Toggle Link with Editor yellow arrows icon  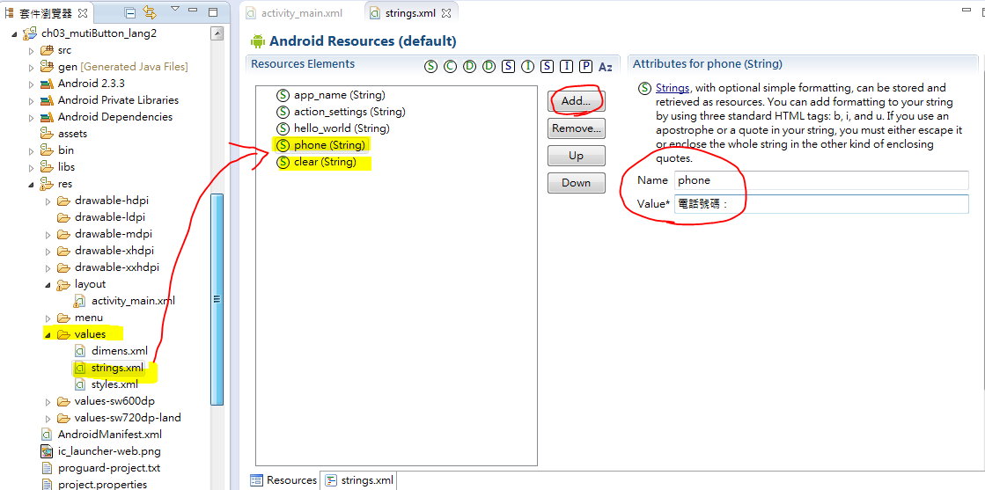(149, 12)
